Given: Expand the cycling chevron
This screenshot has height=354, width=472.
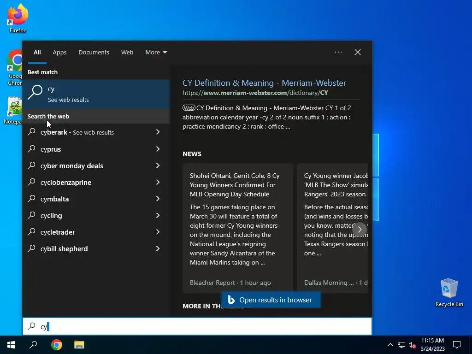Looking at the screenshot, I should tap(158, 215).
